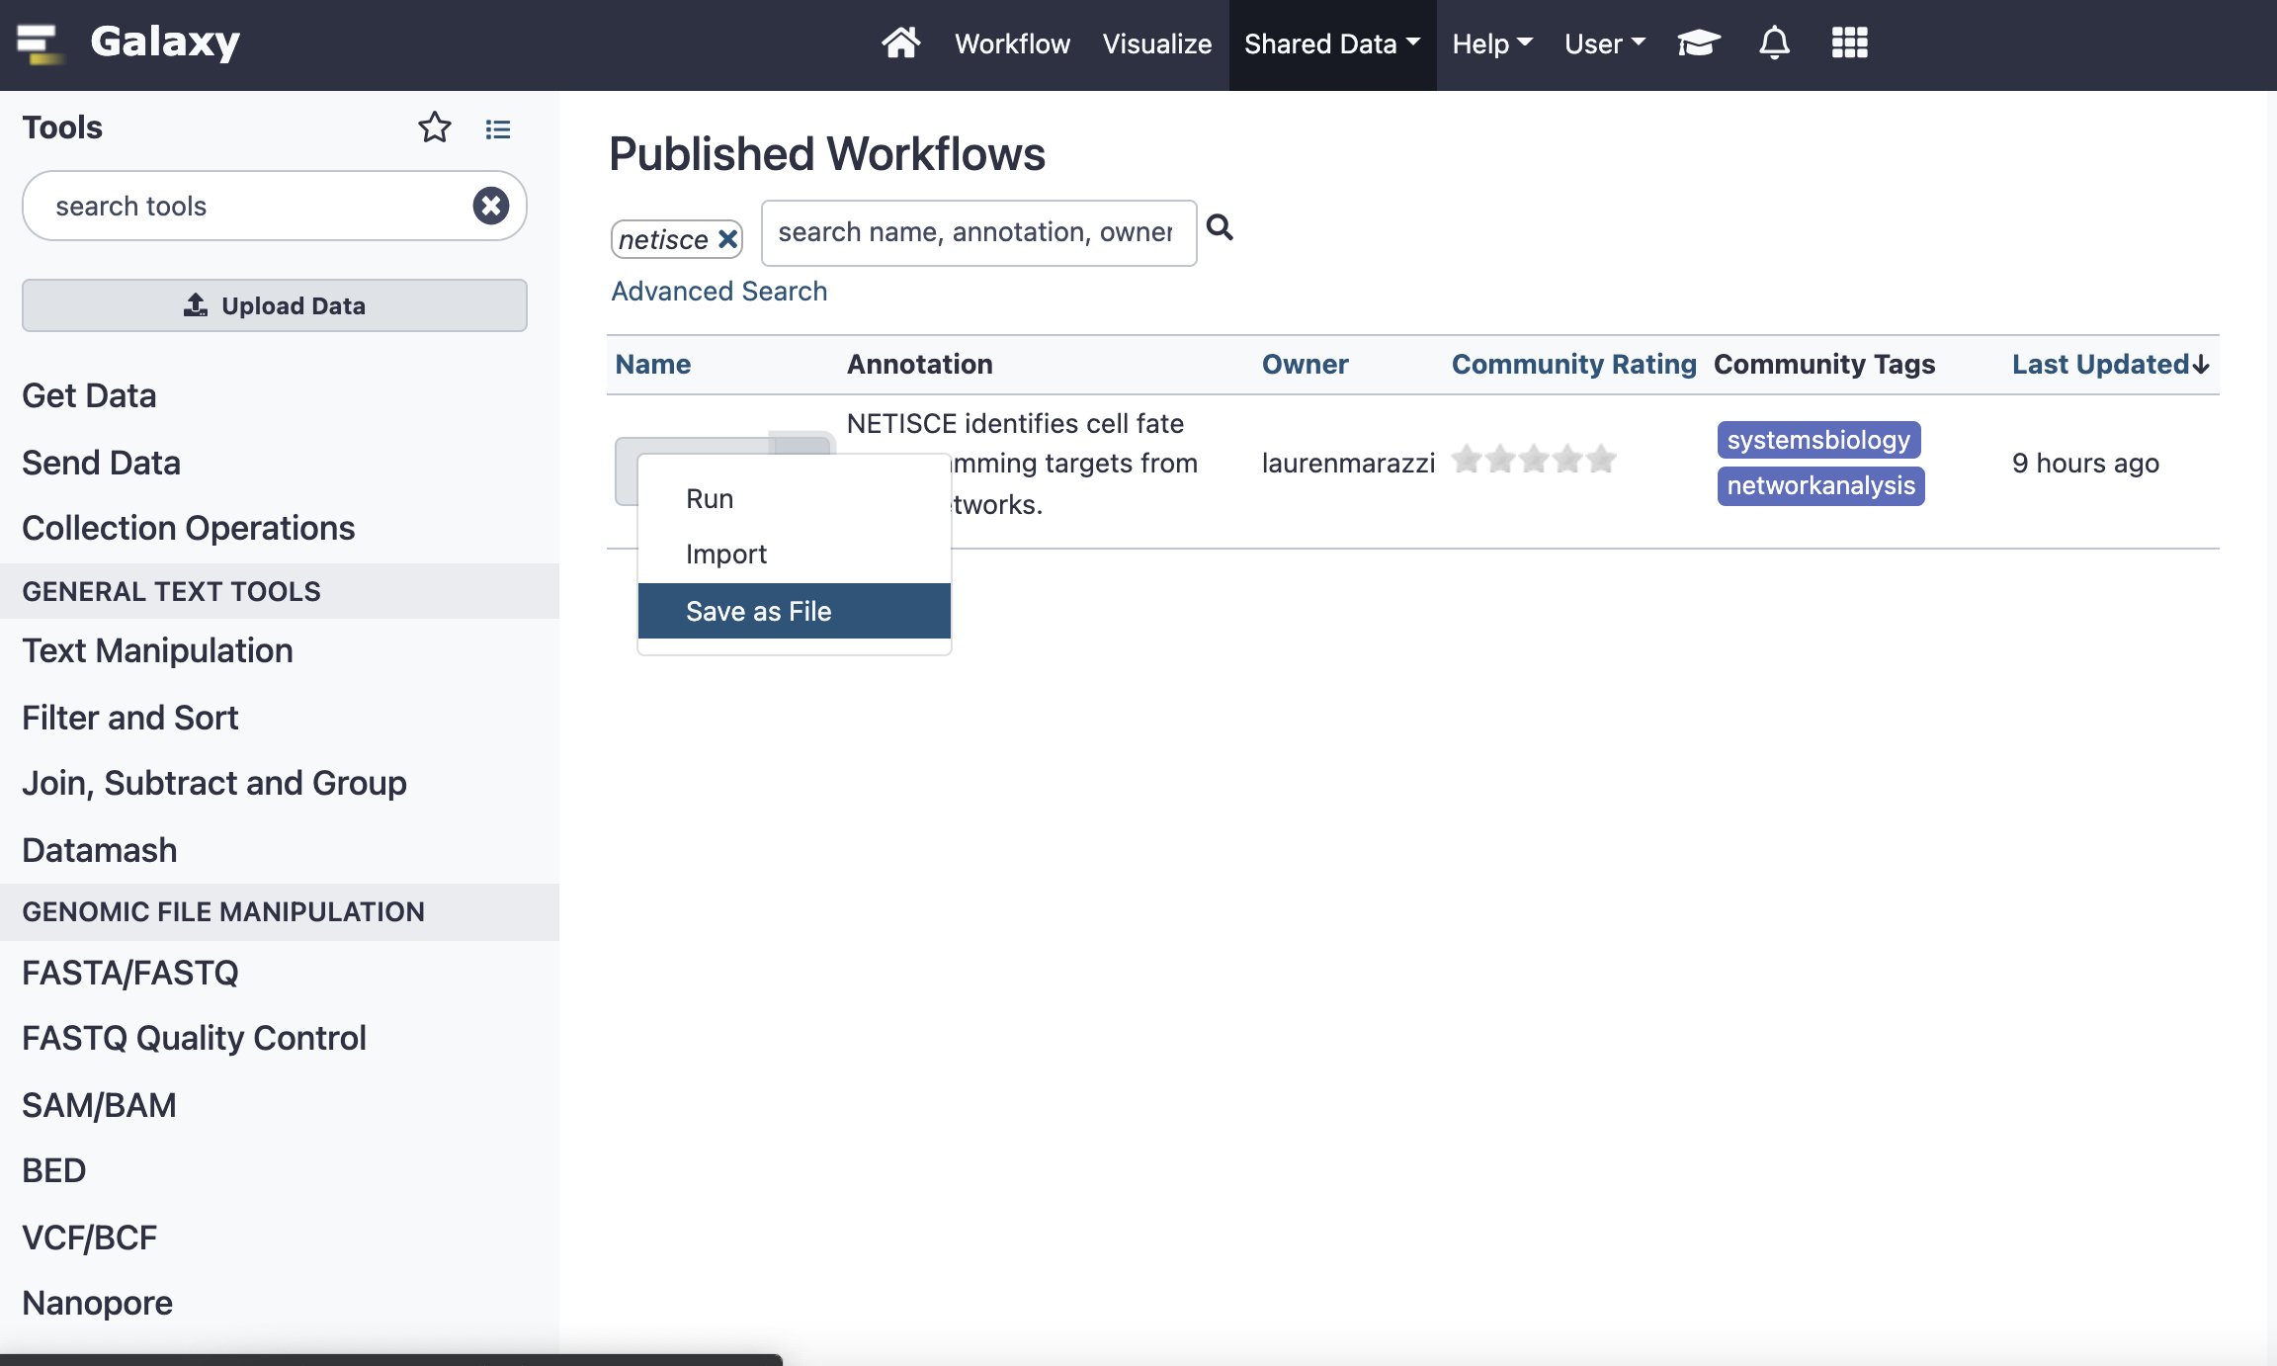2277x1366 pixels.
Task: Sort by Community Rating header
Action: coord(1573,365)
